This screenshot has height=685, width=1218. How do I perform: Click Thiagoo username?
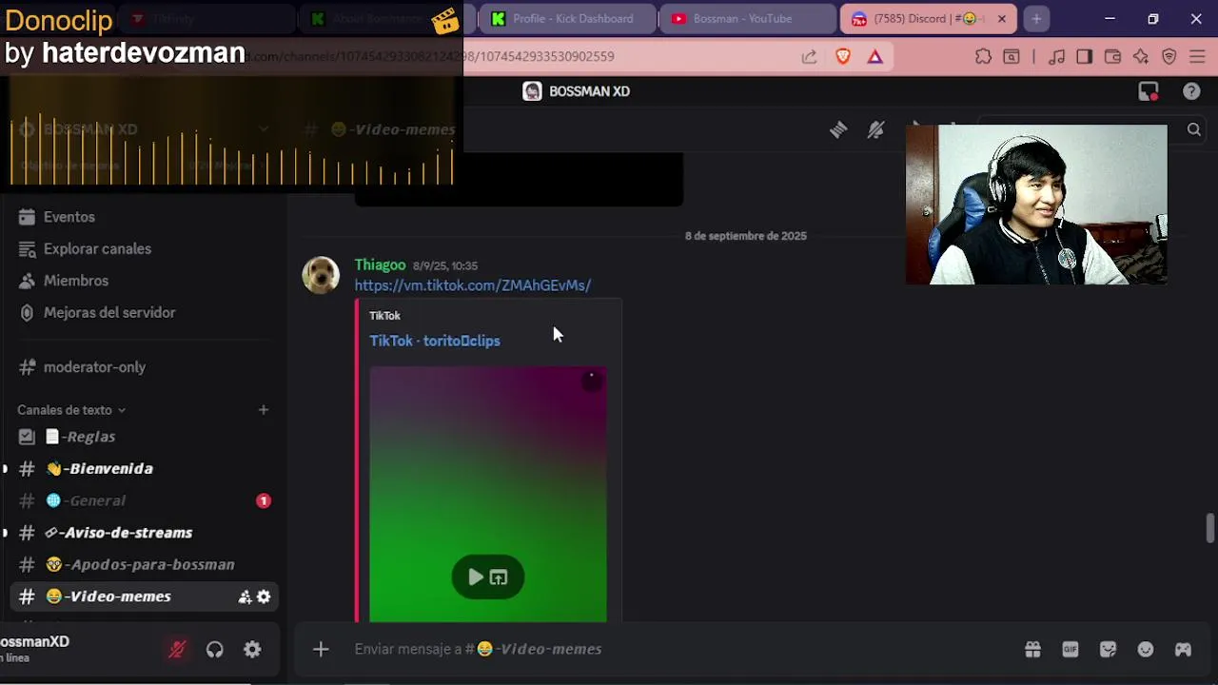tap(381, 264)
